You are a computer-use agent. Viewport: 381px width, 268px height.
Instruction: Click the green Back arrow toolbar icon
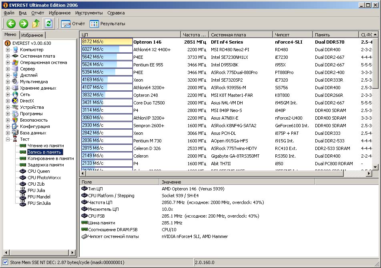tap(11, 24)
